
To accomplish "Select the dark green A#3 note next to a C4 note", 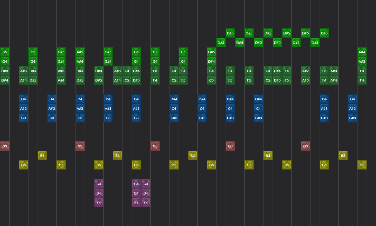I will pyautogui.click(x=117, y=71).
